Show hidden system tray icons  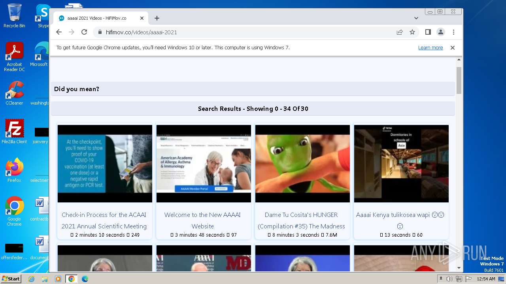(441, 279)
